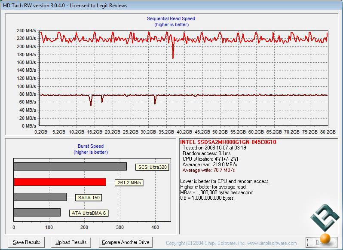Click the HD Tach RW title bar
343x250 pixels.
[171, 5]
